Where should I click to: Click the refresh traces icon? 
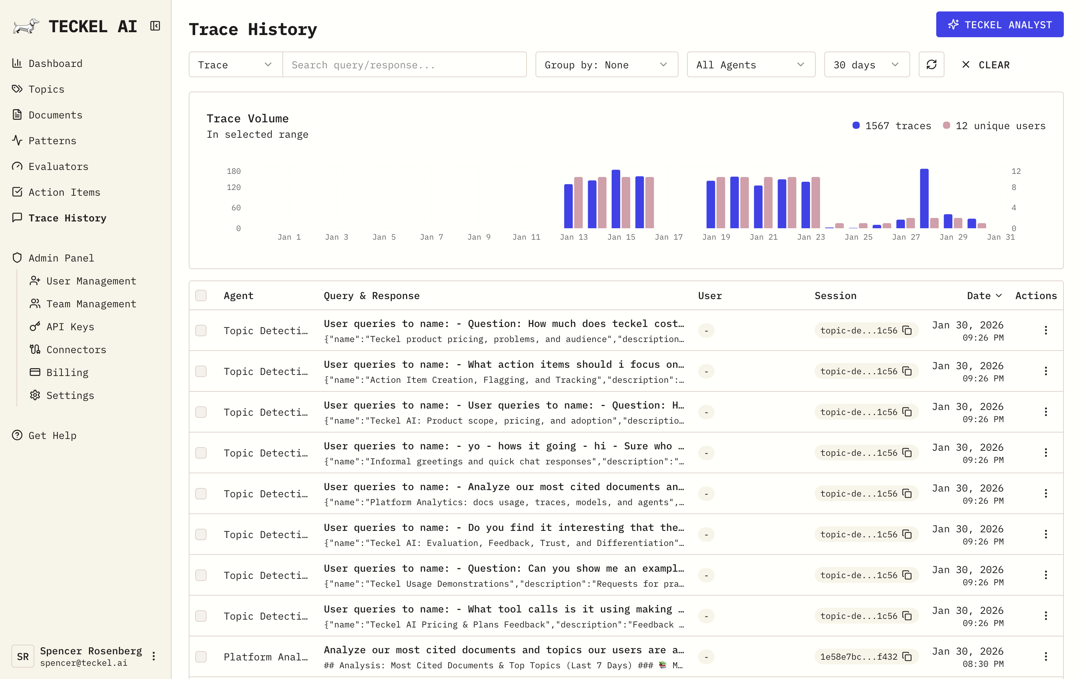pos(931,65)
